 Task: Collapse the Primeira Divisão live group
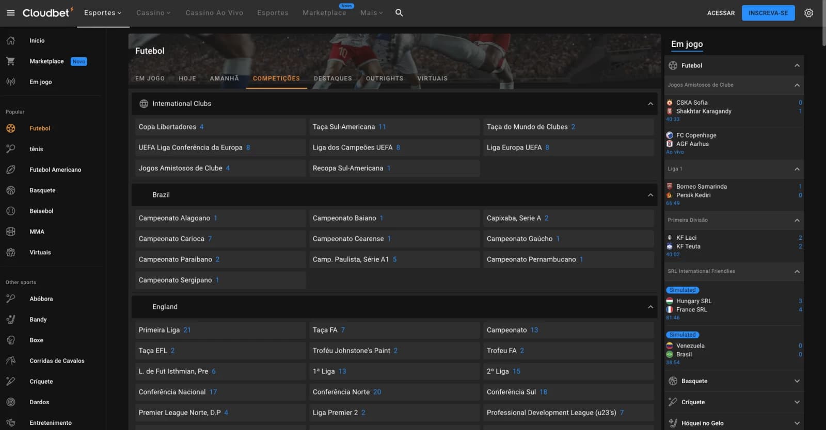(797, 220)
